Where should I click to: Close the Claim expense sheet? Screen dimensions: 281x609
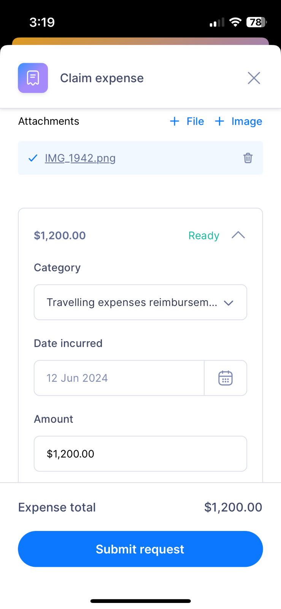pos(254,78)
